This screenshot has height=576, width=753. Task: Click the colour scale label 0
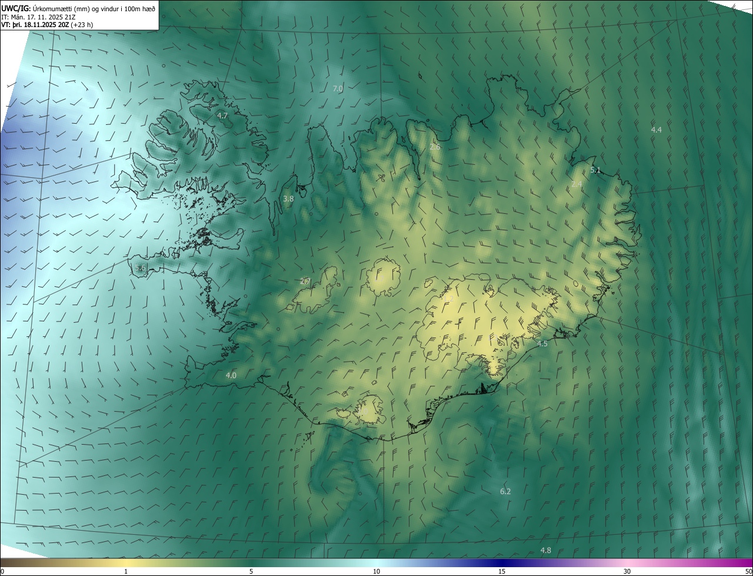pyautogui.click(x=2, y=572)
